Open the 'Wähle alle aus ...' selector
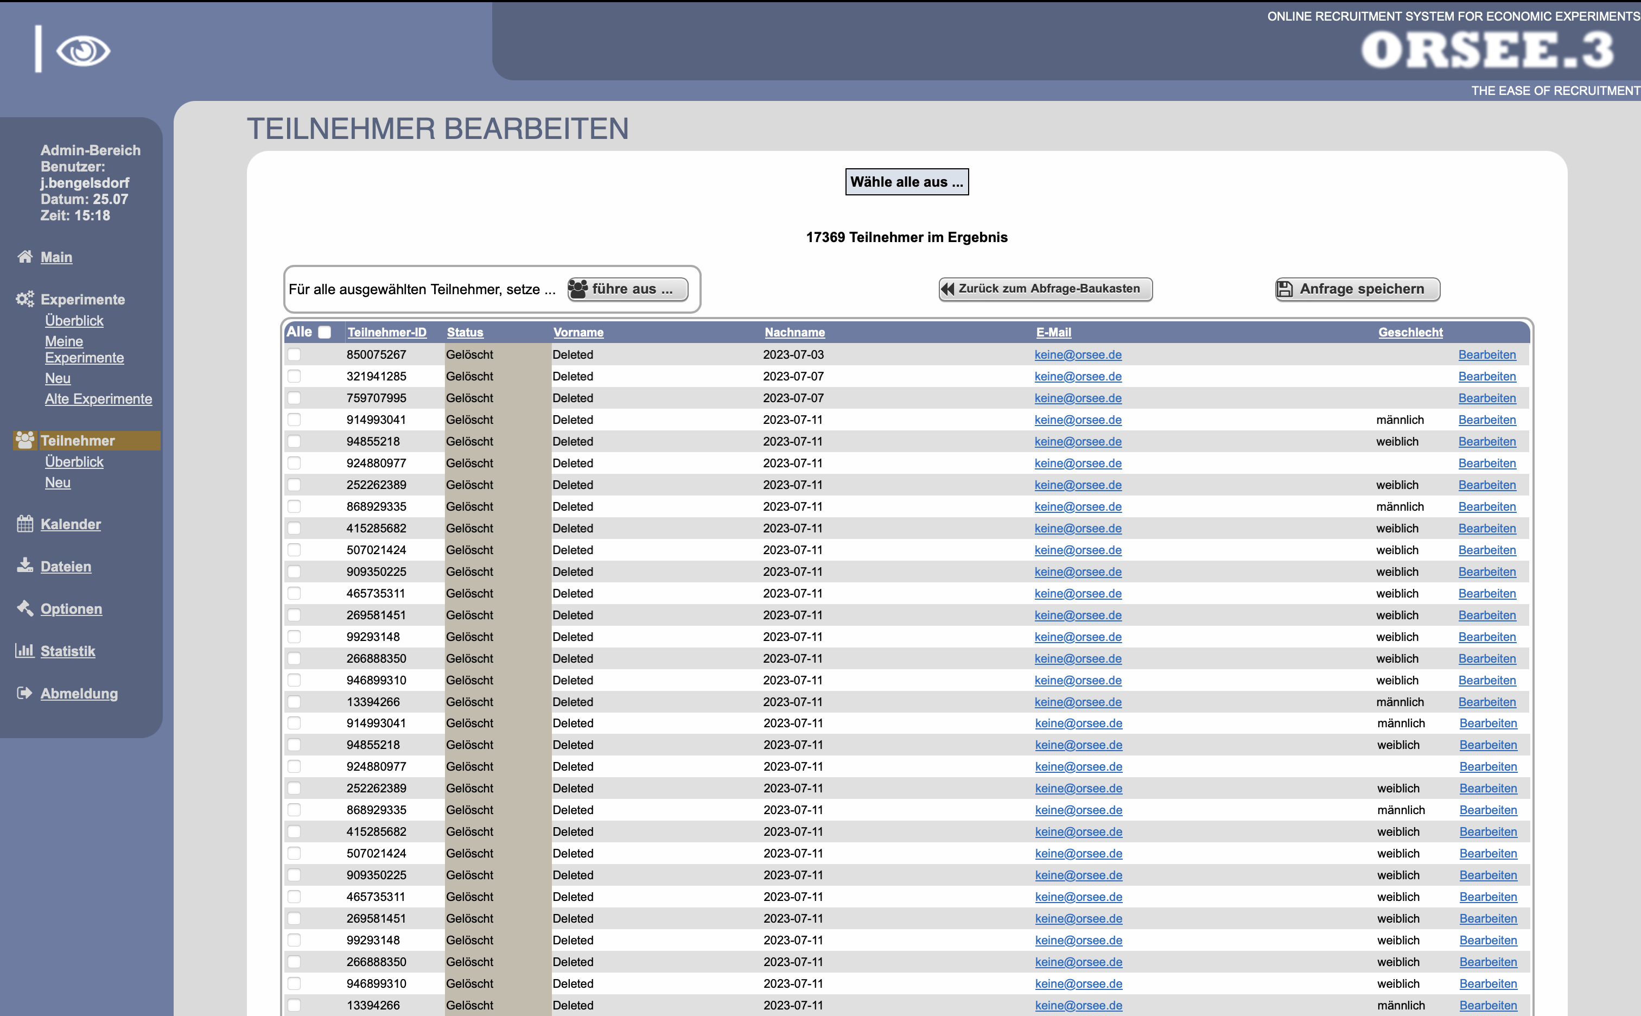 [x=906, y=181]
